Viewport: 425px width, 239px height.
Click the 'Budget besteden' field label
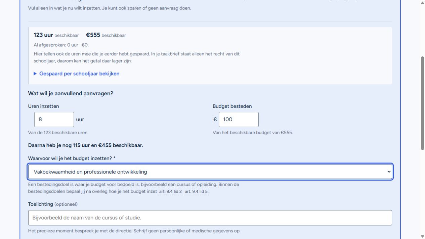pos(232,106)
